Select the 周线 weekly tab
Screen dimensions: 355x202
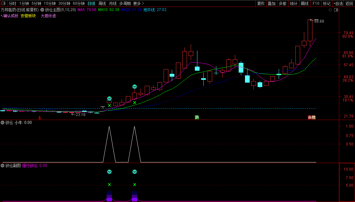102,3
